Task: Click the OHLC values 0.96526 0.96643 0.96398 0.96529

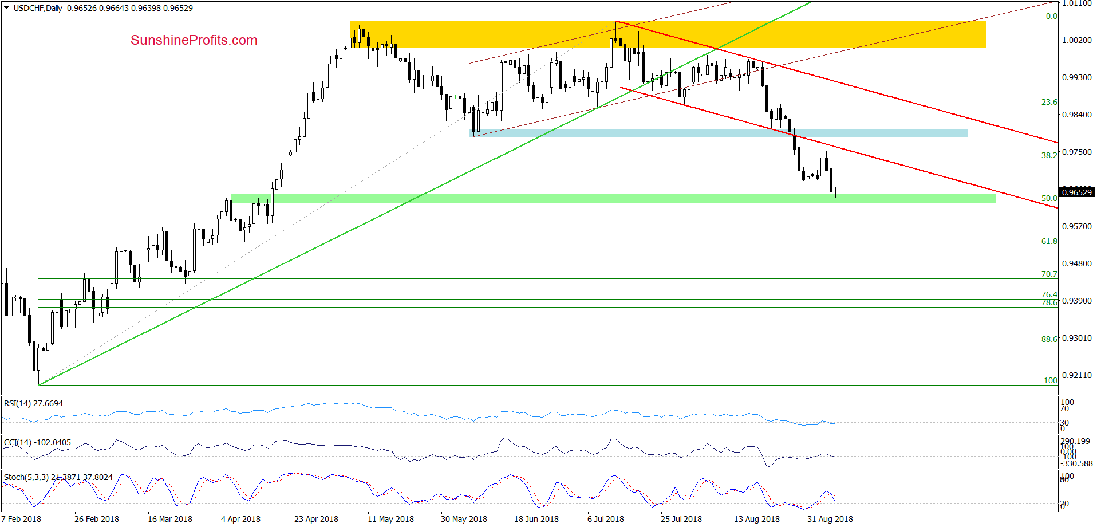Action: (x=130, y=8)
